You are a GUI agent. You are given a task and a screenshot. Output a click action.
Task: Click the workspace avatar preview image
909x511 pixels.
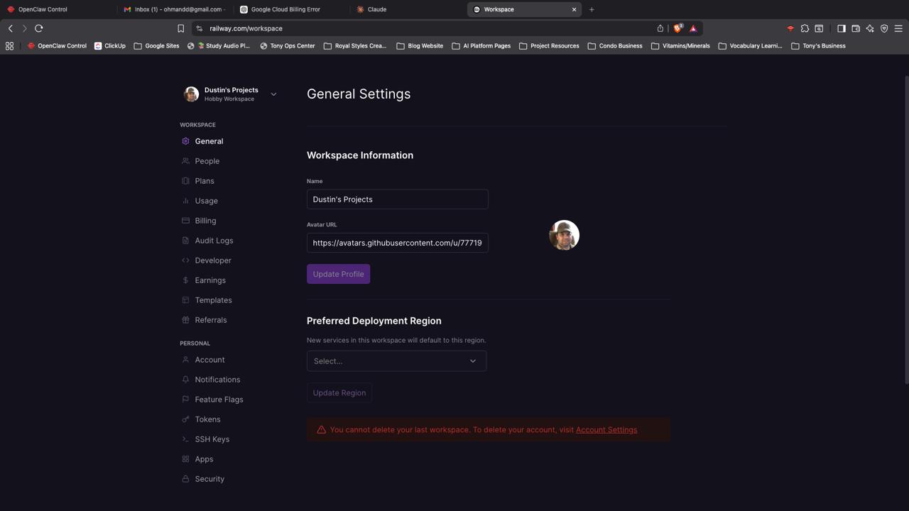click(564, 235)
